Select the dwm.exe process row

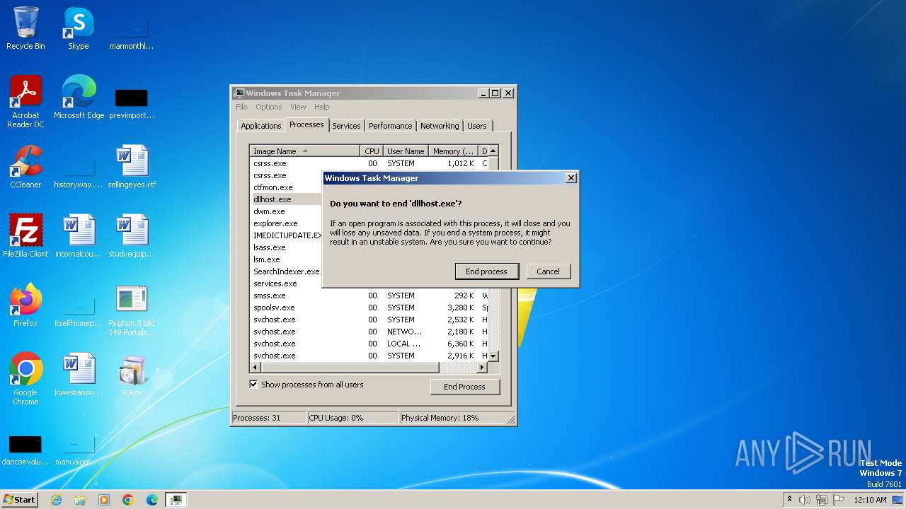point(287,211)
